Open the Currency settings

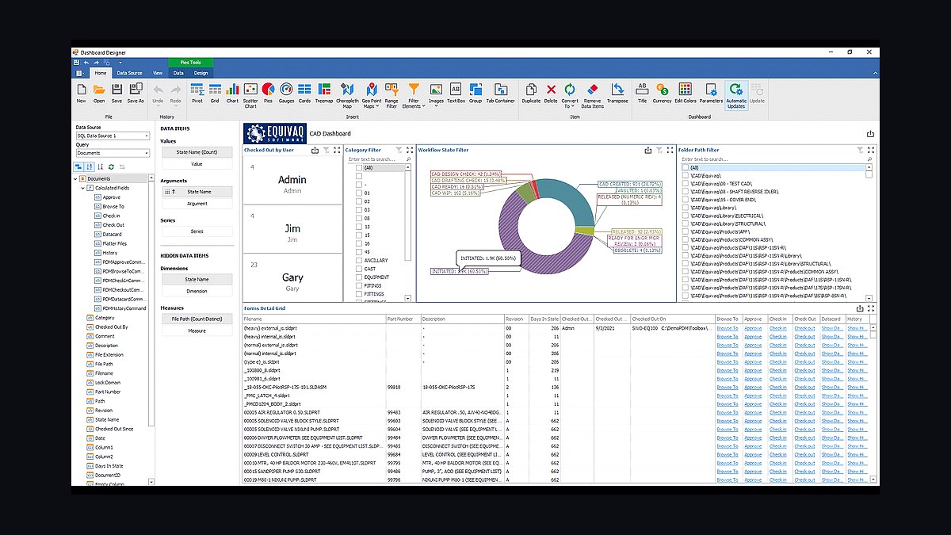coord(662,93)
